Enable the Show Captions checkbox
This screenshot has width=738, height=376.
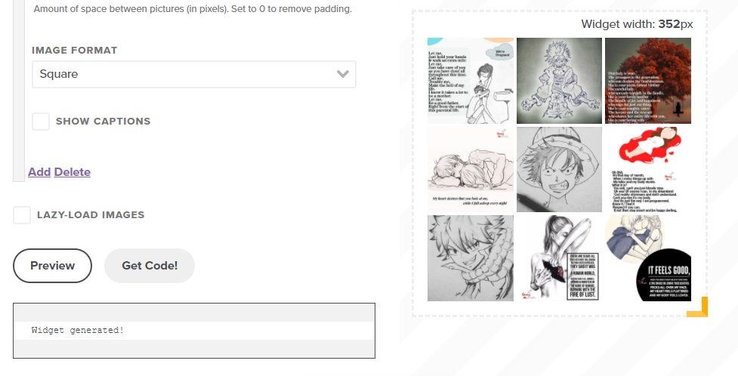(41, 122)
